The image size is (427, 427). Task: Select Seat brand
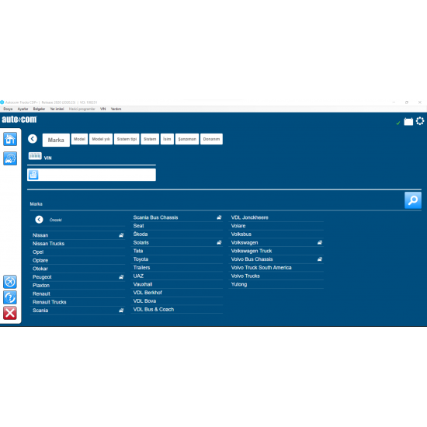click(177, 226)
